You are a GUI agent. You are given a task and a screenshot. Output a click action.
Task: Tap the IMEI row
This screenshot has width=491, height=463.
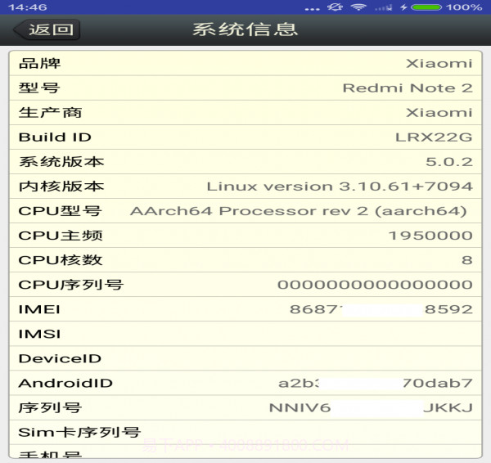point(245,309)
